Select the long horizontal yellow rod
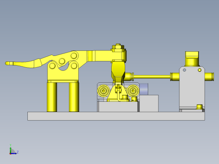Image resolution: width=219 pixels, height=164 pixels. (152, 77)
